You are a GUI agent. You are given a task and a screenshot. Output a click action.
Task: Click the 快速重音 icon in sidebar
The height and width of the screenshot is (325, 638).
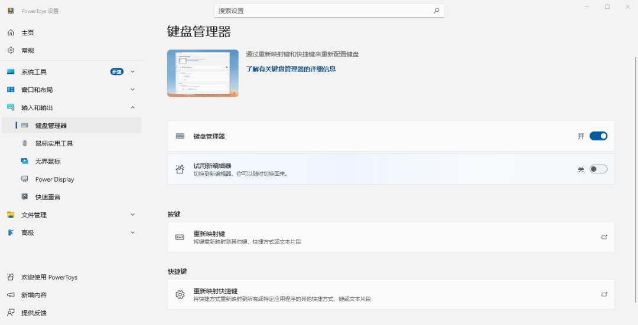(25, 197)
